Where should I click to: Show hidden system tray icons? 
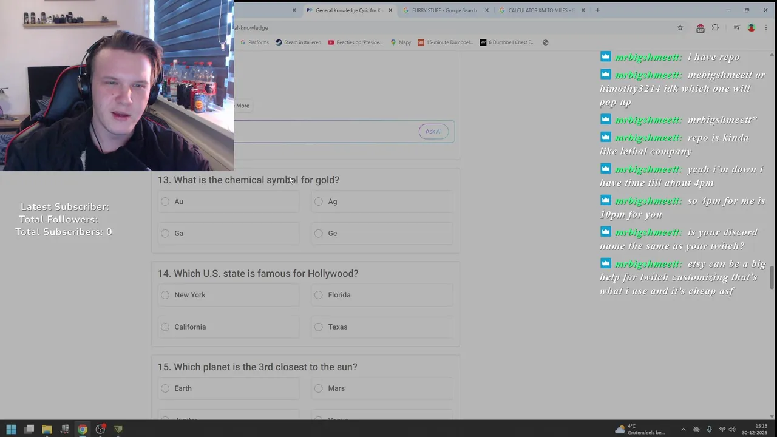(x=684, y=429)
